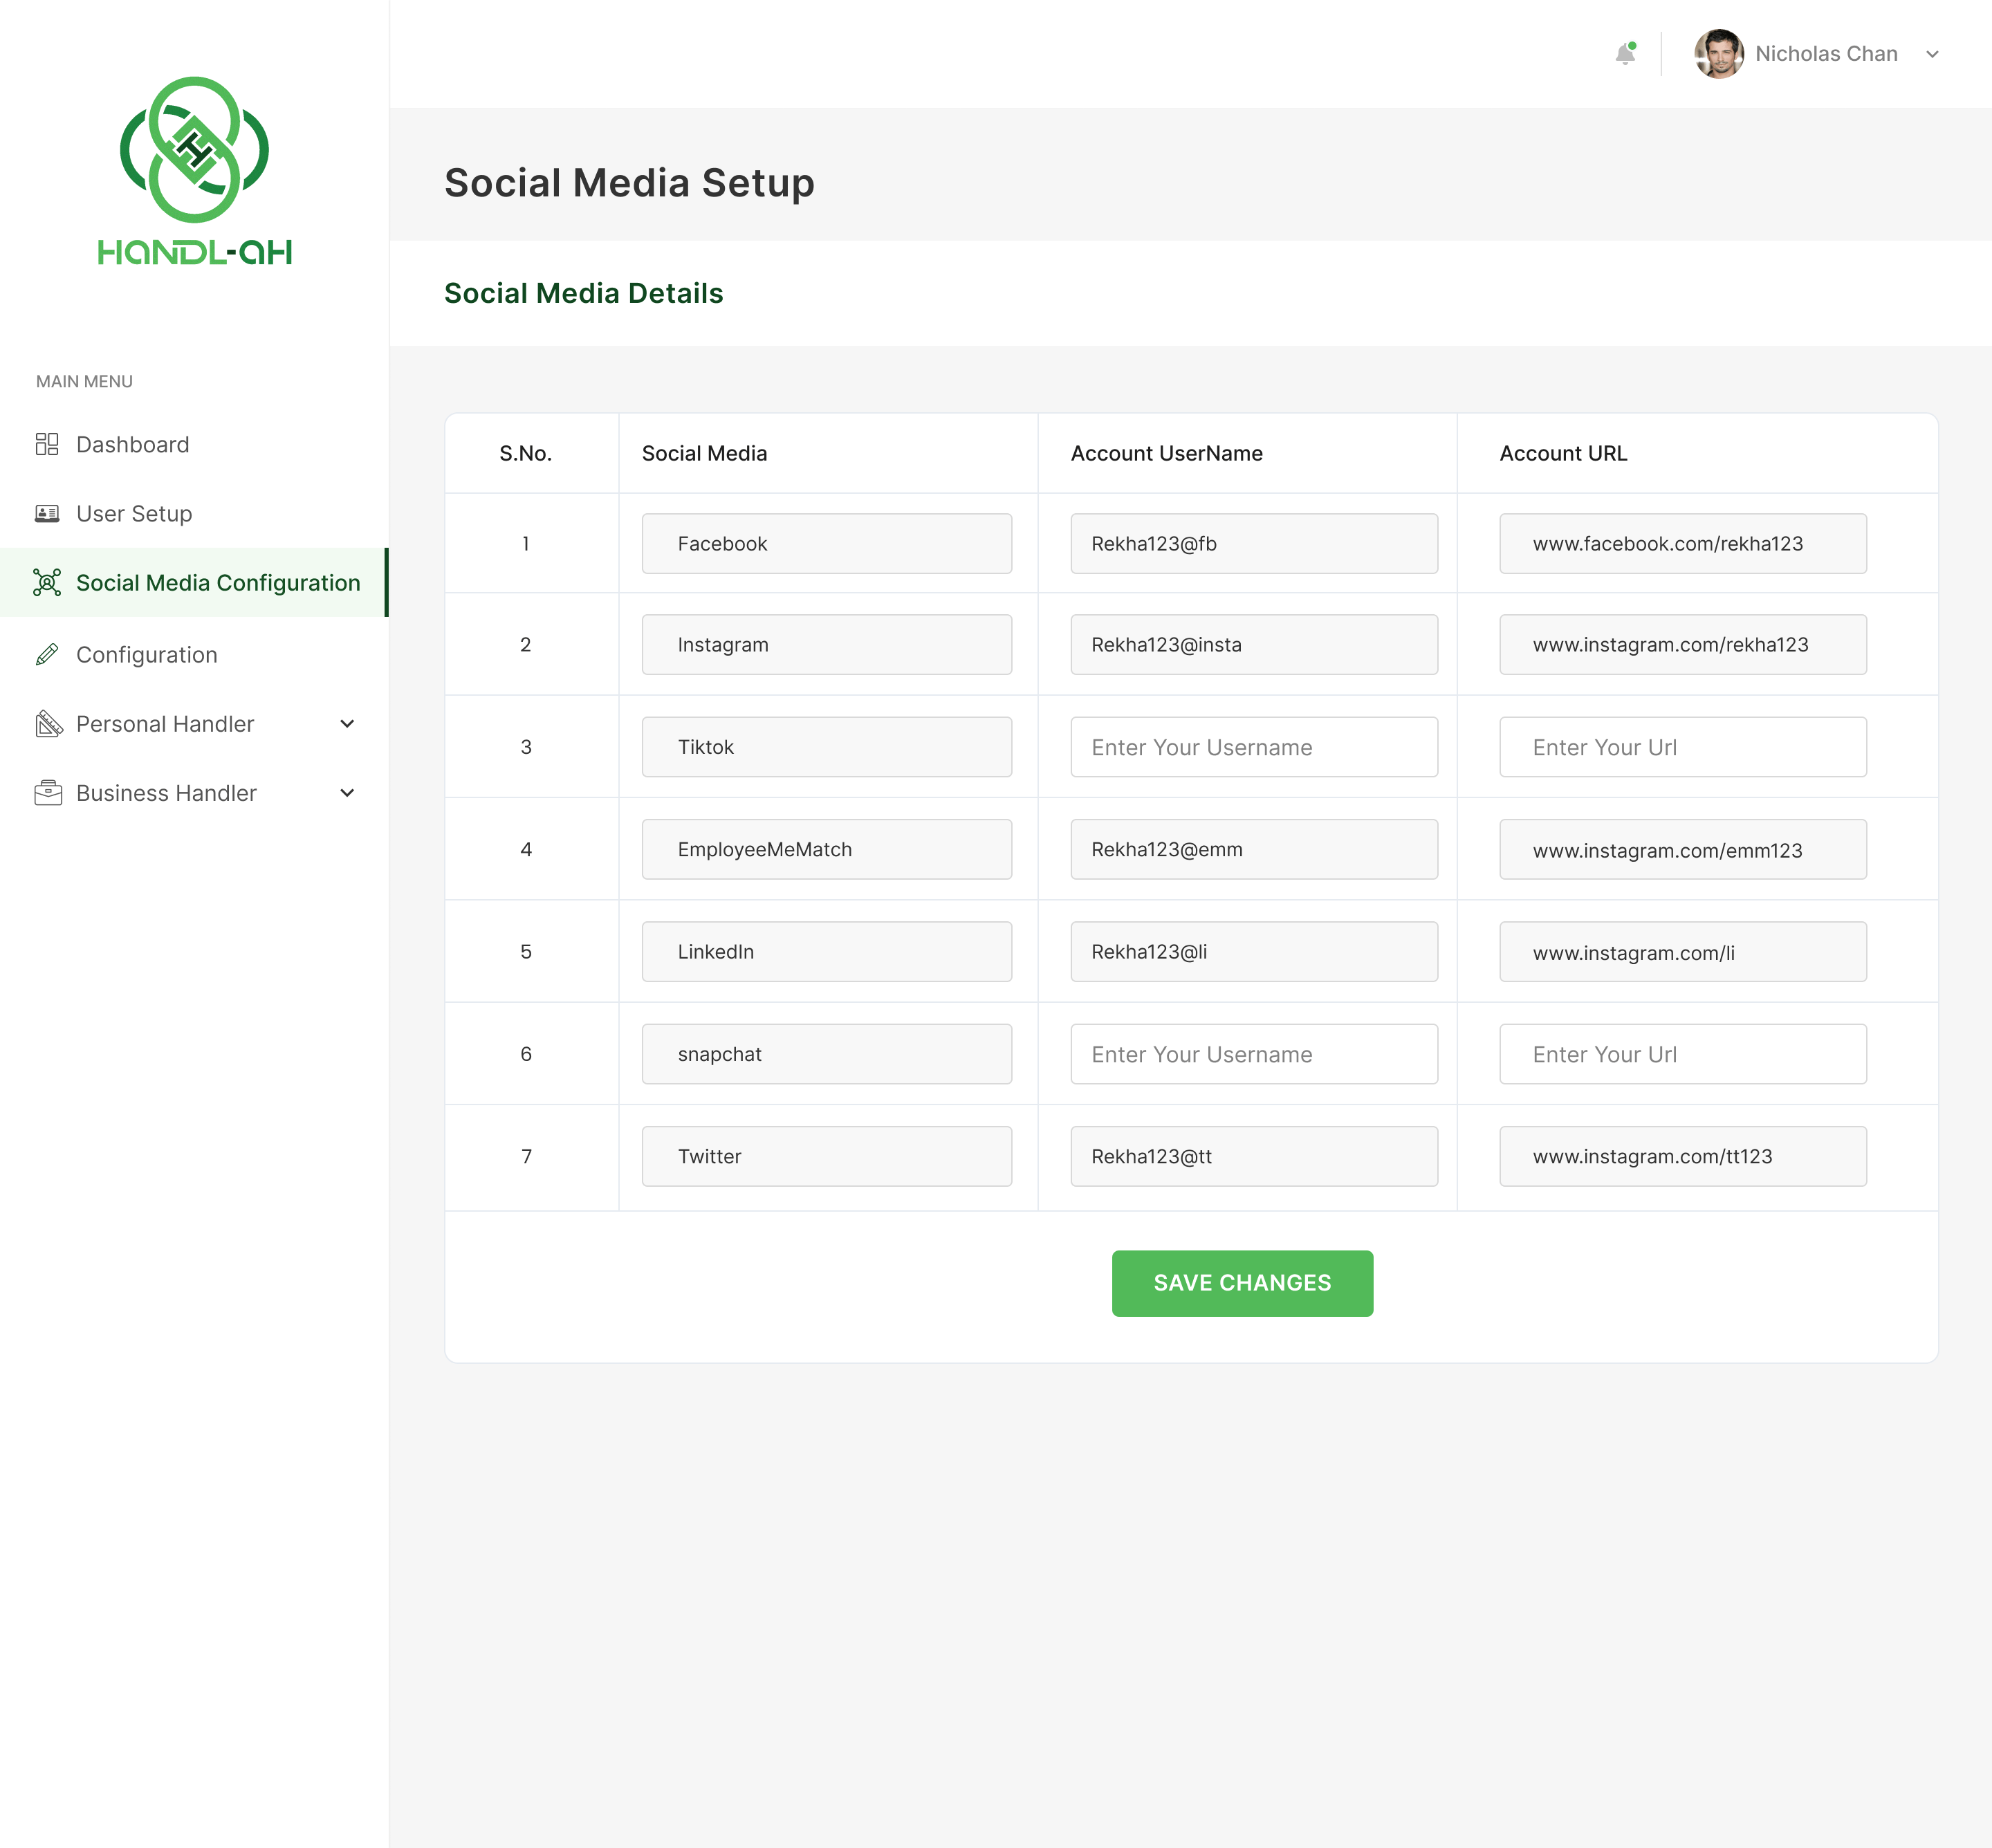
Task: Click the HANDL-AH logo
Action: pyautogui.click(x=195, y=171)
